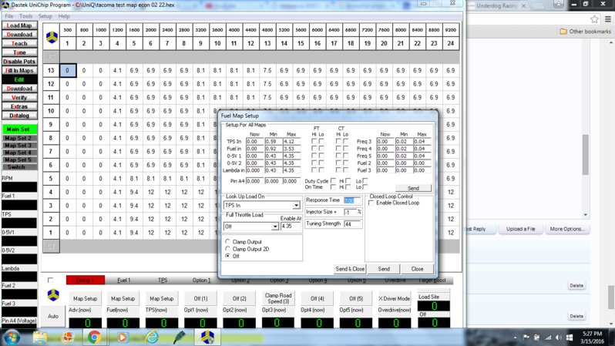Click Close in Fuel Map Setup dialog
615x346 pixels.
pyautogui.click(x=417, y=269)
